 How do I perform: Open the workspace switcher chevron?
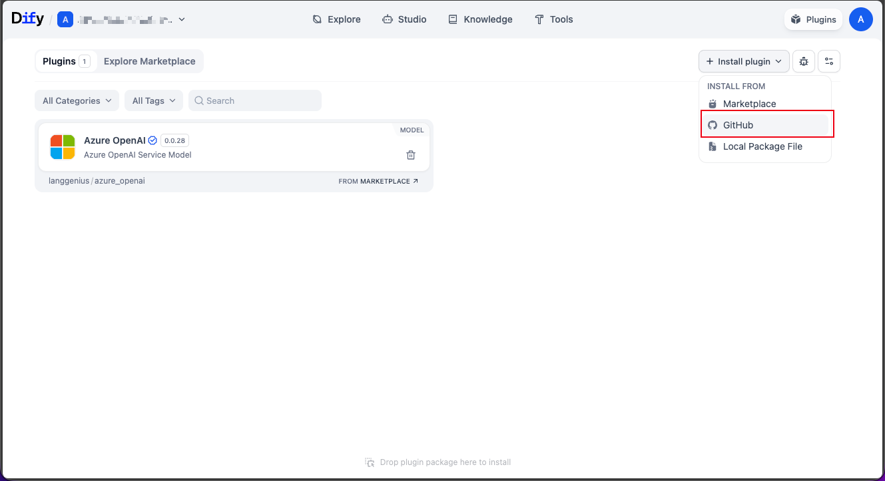click(x=182, y=20)
